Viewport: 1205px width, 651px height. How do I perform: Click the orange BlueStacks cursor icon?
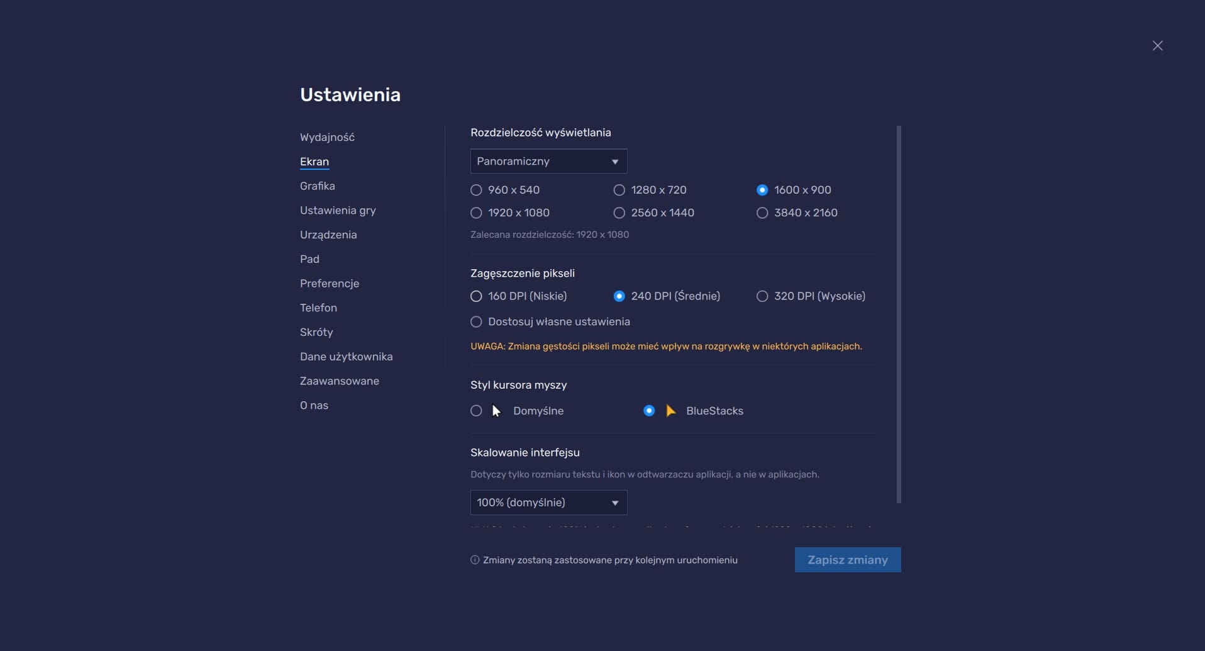[x=670, y=411]
